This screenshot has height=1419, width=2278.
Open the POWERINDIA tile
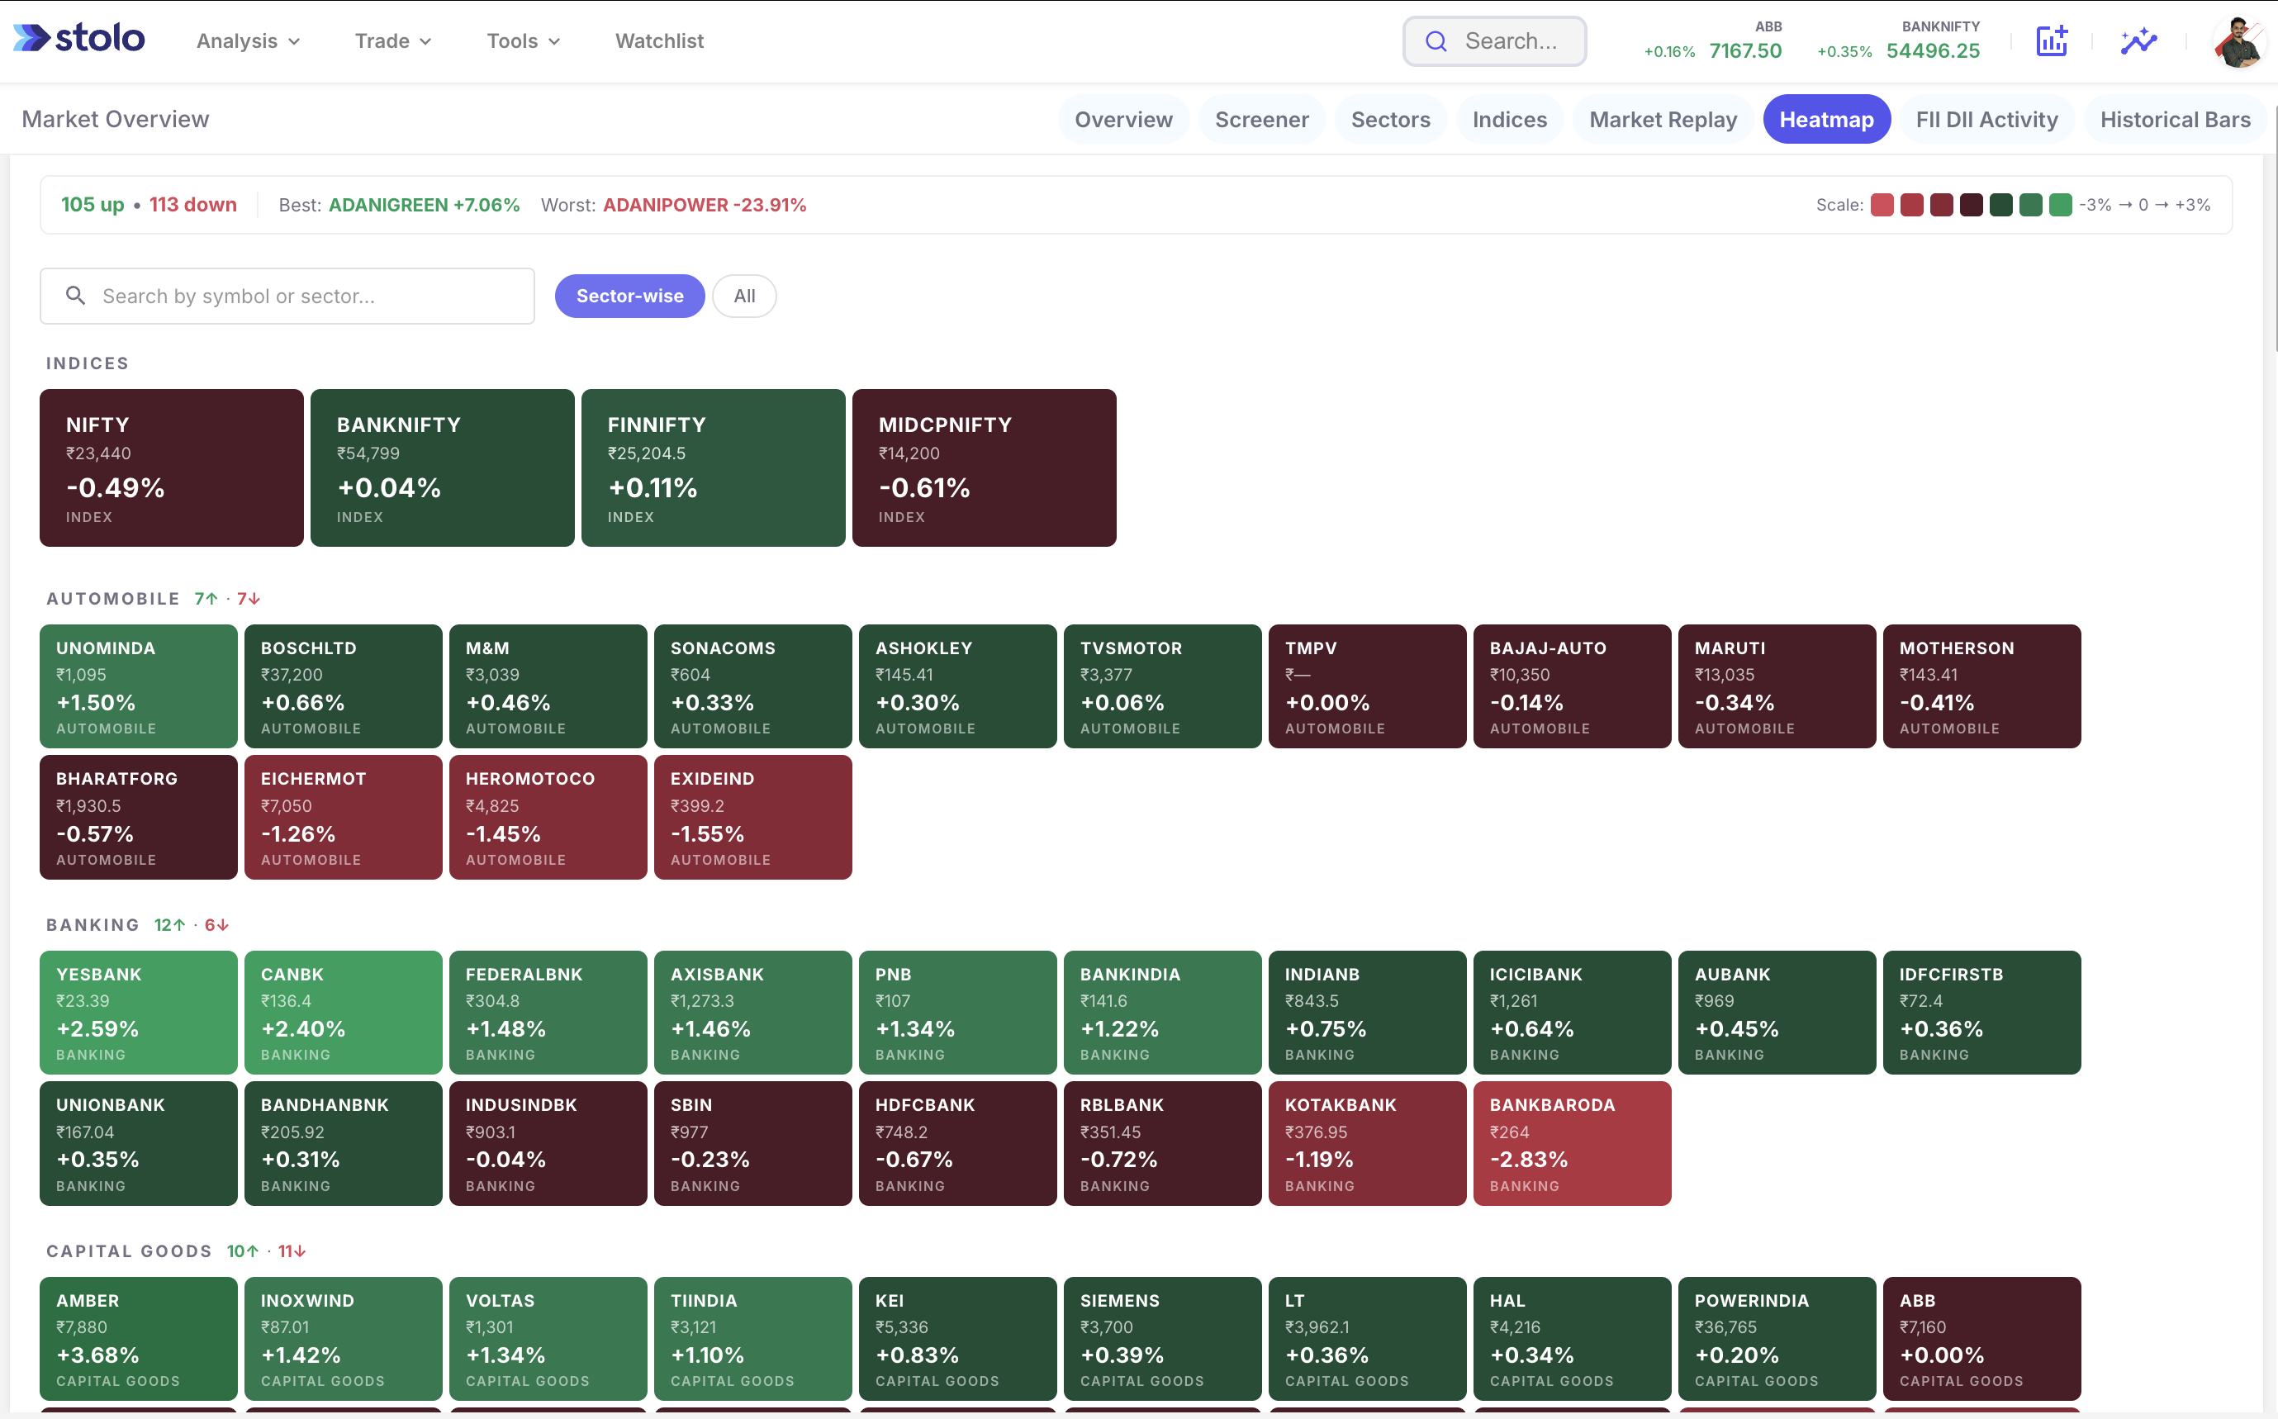[1777, 1338]
